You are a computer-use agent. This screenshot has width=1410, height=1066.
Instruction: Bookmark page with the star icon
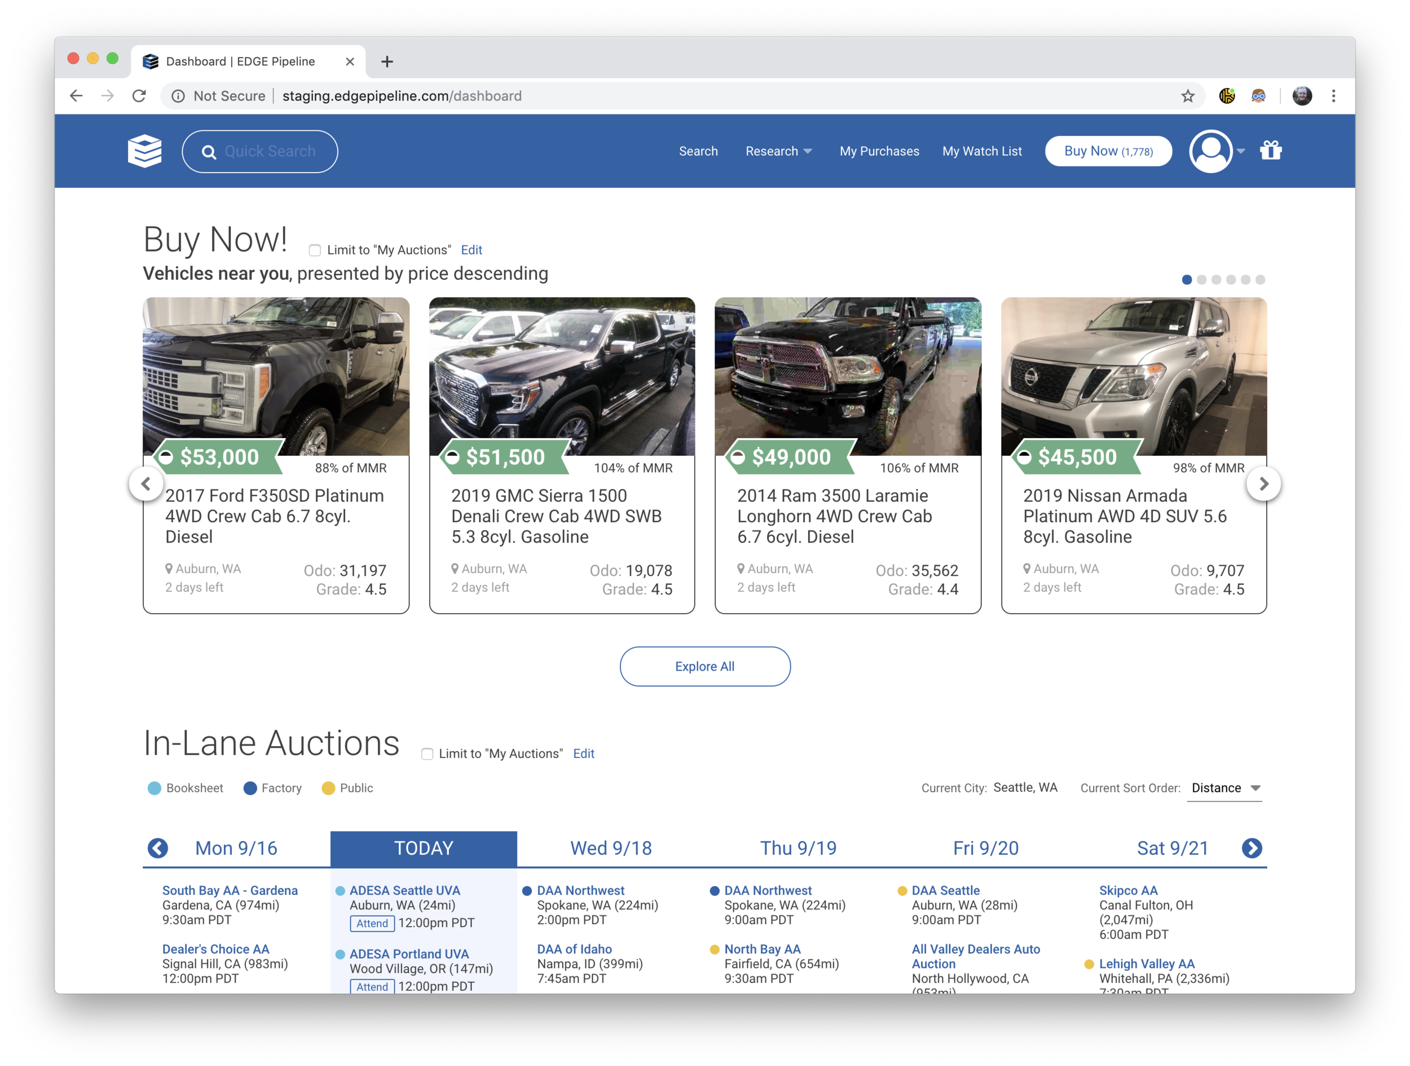1188,96
